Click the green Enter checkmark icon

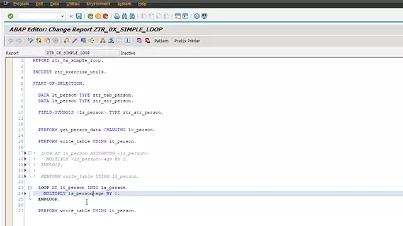pyautogui.click(x=11, y=16)
